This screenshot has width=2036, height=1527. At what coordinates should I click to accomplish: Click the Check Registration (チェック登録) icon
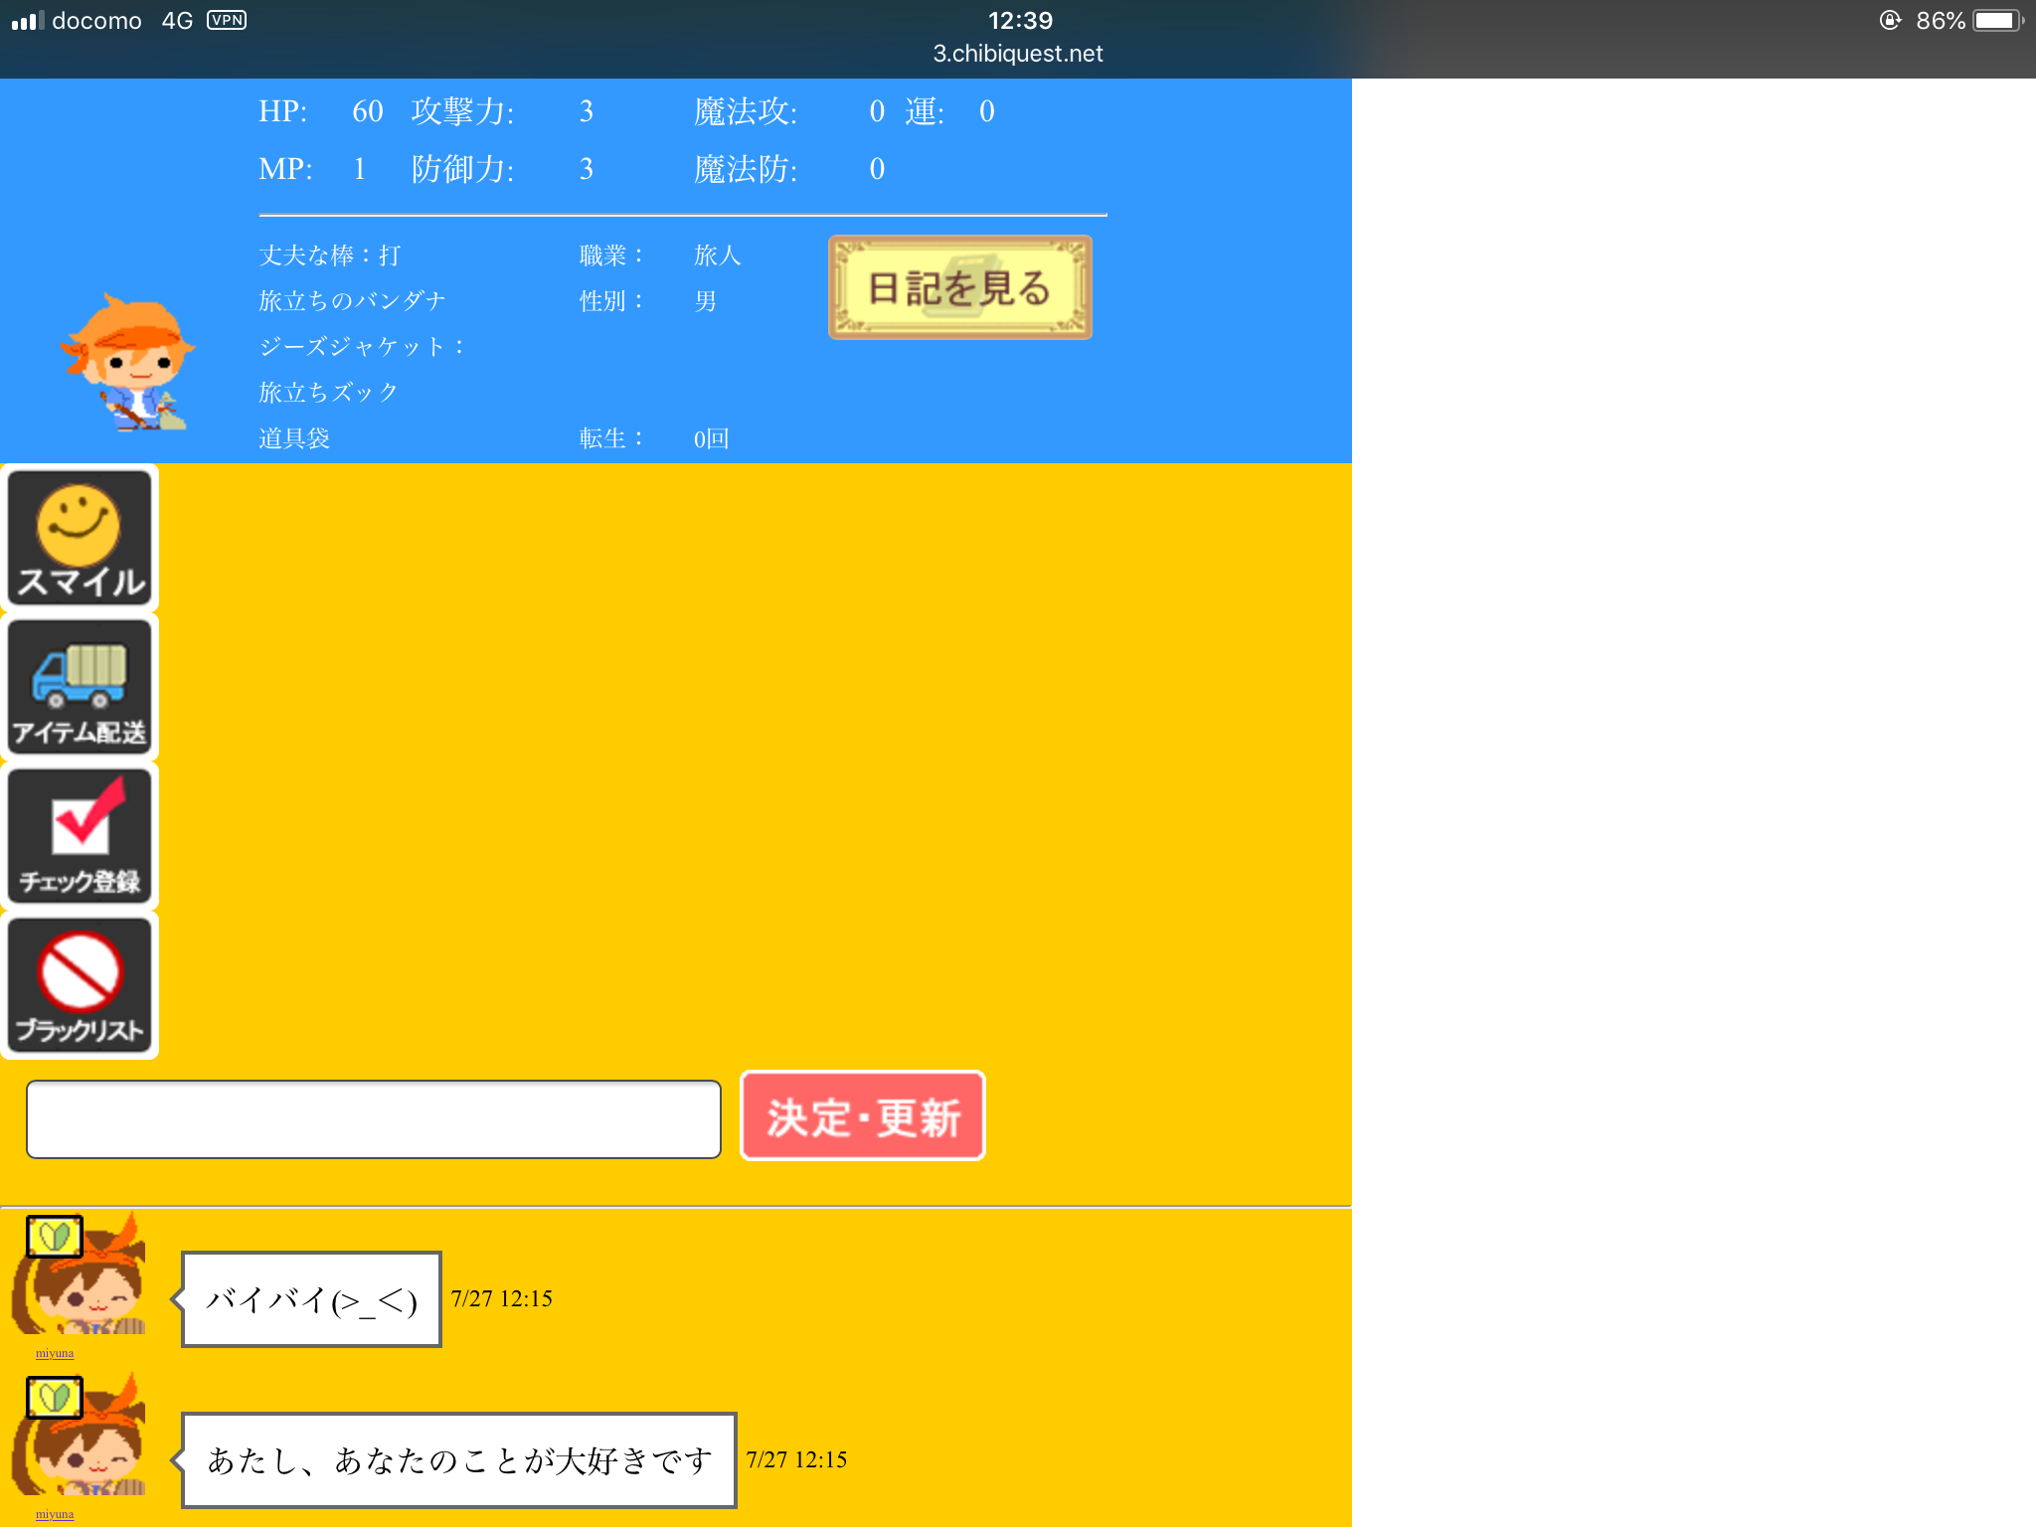[80, 836]
